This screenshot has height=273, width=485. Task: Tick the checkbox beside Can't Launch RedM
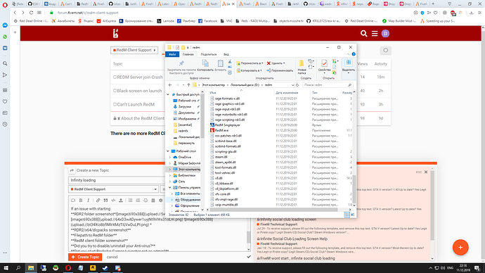pyautogui.click(x=115, y=104)
